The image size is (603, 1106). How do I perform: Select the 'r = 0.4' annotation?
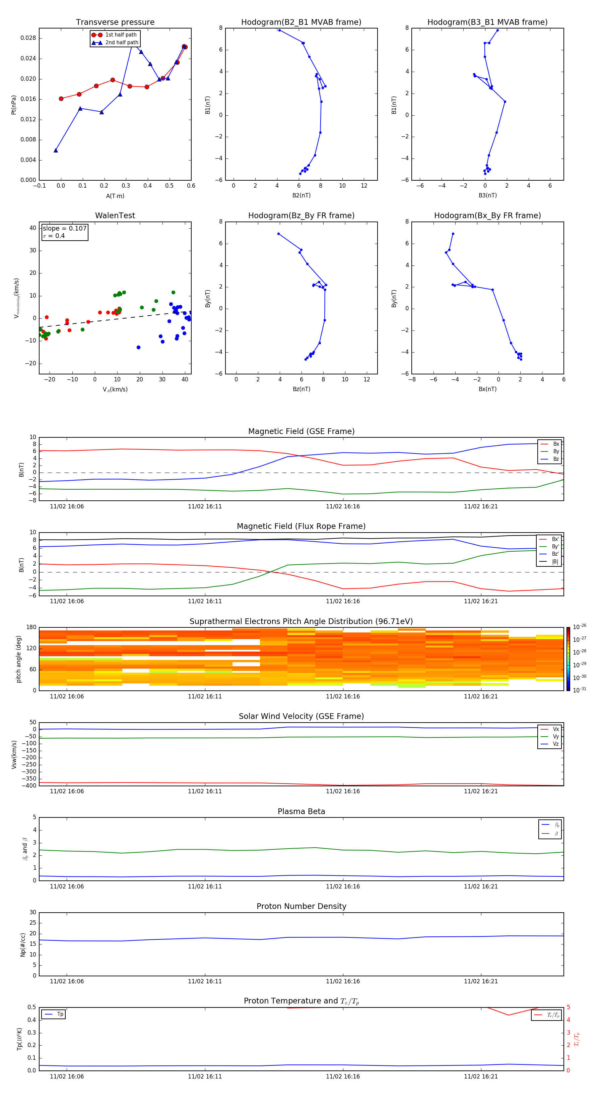54,236
